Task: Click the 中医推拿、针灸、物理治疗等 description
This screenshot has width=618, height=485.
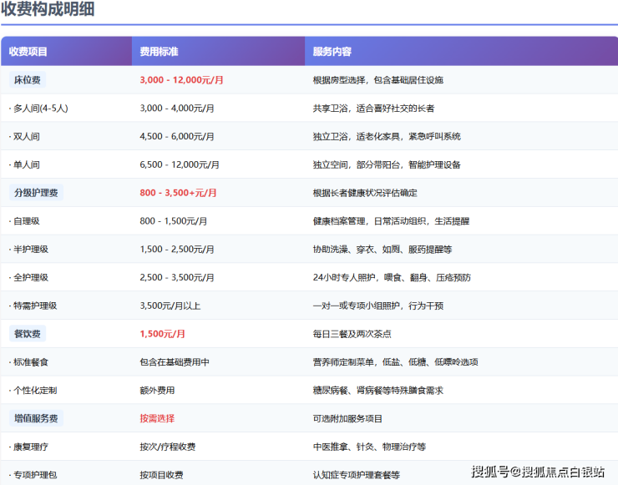Action: 369,447
